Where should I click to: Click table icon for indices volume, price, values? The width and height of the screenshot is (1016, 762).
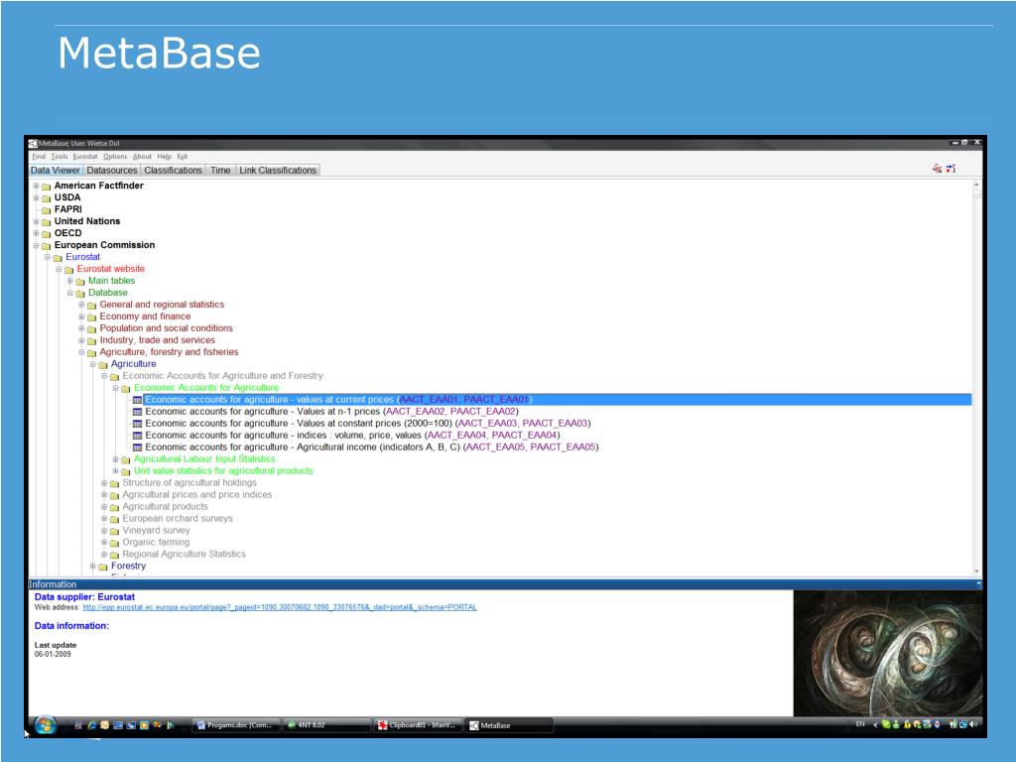click(x=137, y=436)
